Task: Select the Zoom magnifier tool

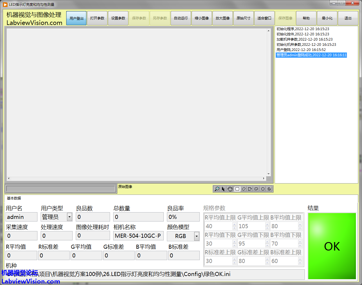Action: [217, 189]
